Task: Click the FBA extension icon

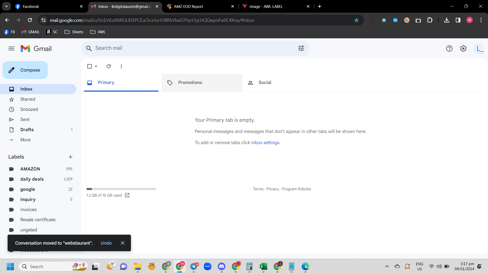Action: coord(395,20)
